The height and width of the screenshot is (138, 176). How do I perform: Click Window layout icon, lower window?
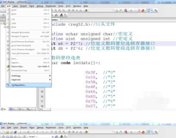[149, 132]
